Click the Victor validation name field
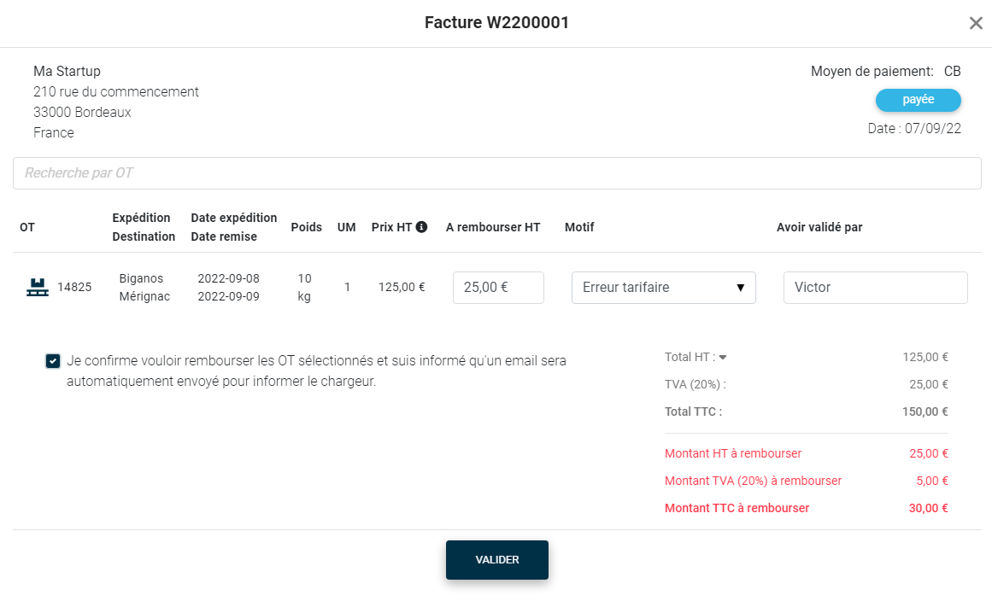 [x=875, y=288]
